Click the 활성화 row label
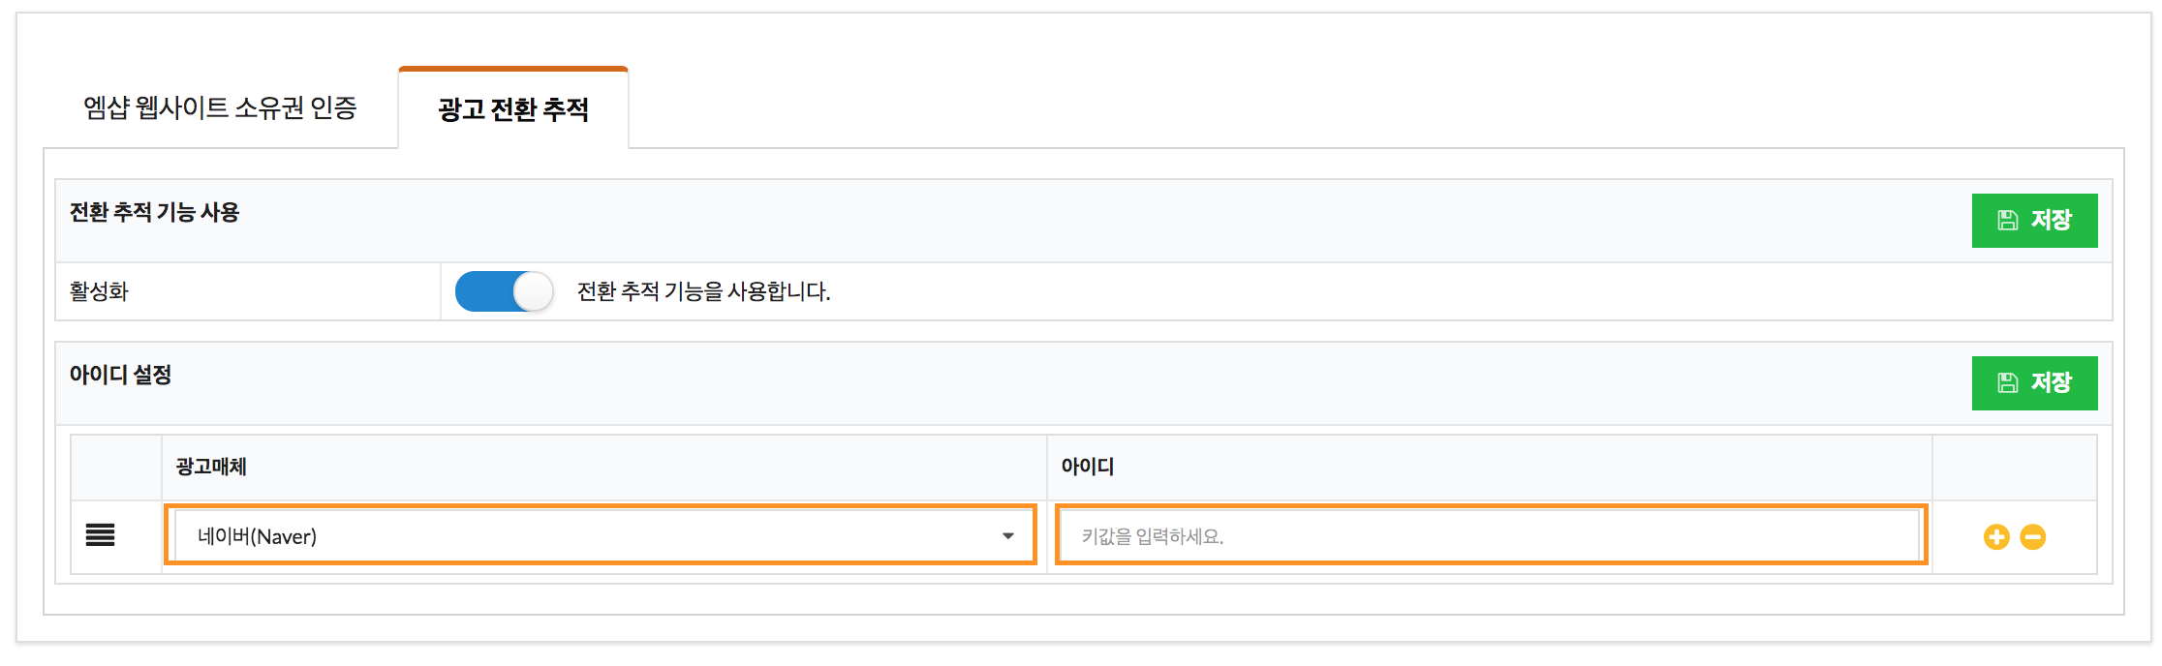2162x666 pixels. point(99,291)
